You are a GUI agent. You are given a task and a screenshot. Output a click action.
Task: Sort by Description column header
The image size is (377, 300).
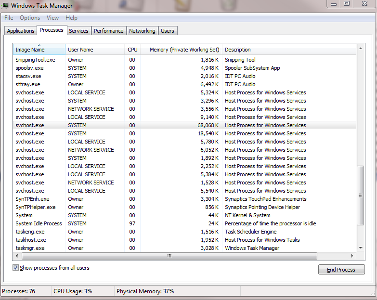pos(289,50)
